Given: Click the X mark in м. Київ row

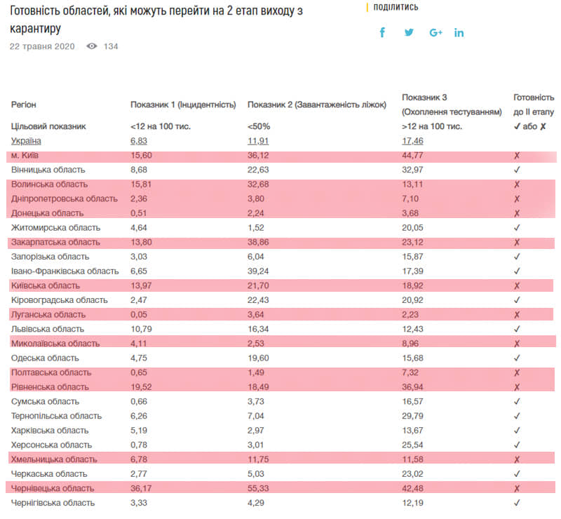Looking at the screenshot, I should (517, 156).
